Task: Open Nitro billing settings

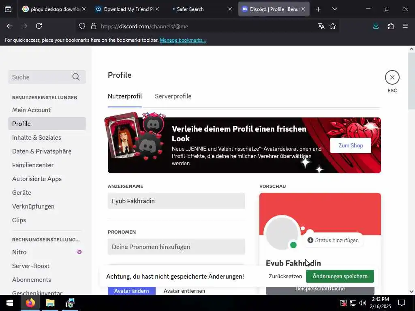Action: click(47, 252)
